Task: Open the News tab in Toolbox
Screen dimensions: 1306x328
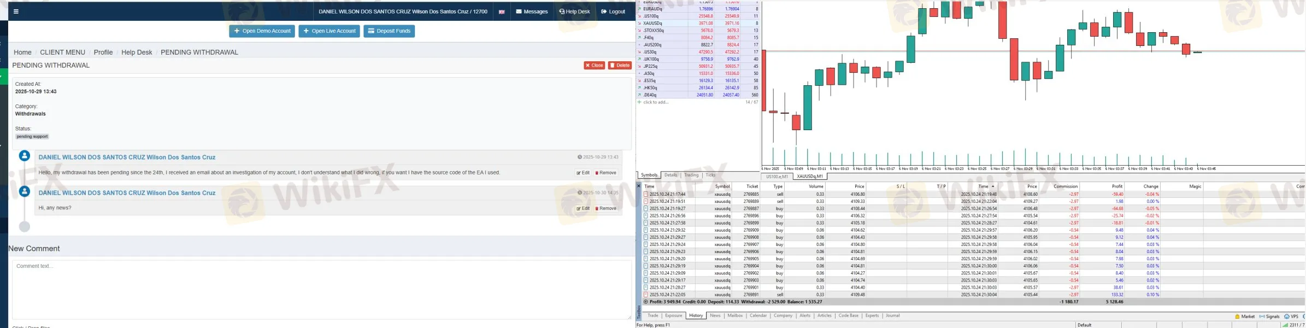Action: point(715,316)
